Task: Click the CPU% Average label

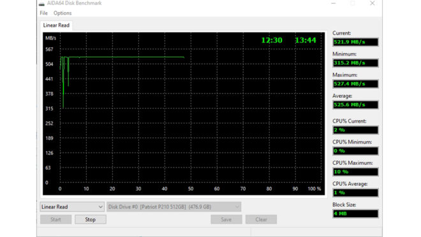Action: click(350, 184)
